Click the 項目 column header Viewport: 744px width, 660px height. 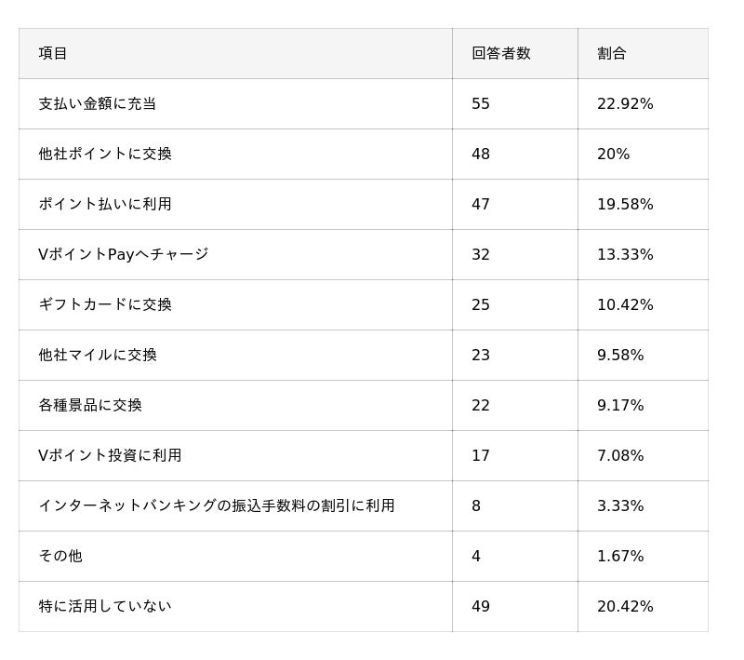53,54
